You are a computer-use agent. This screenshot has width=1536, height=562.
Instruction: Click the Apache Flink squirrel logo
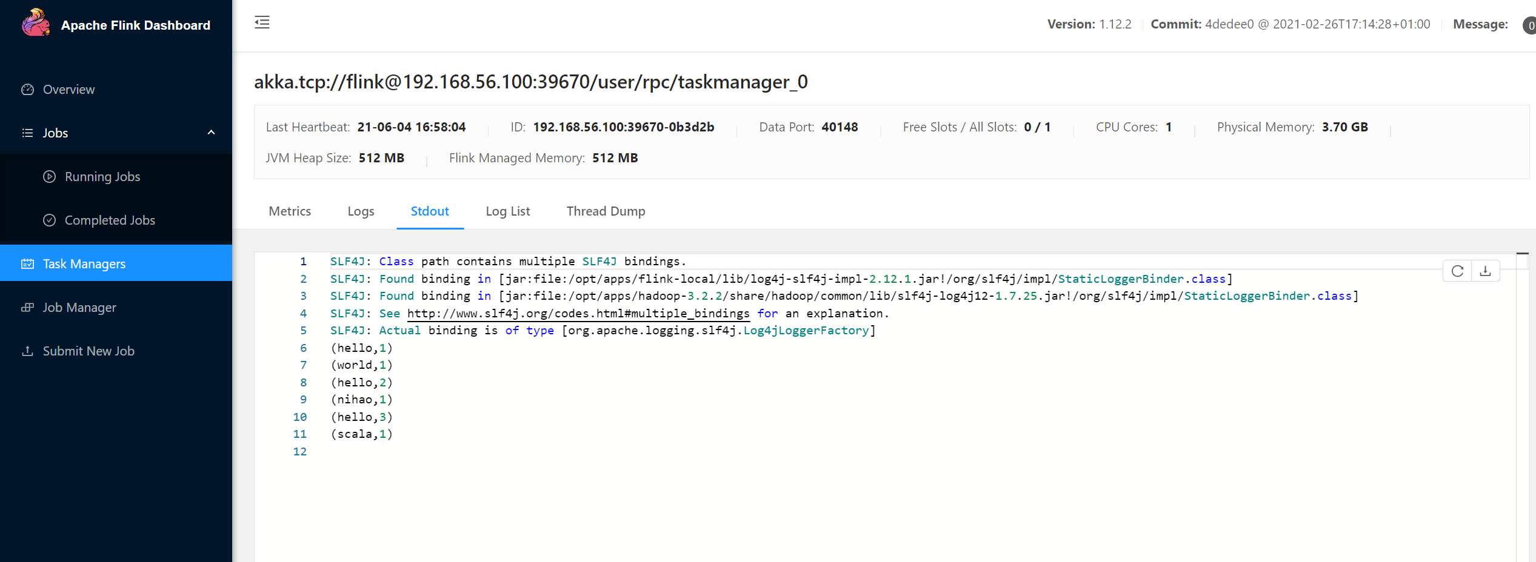point(36,24)
